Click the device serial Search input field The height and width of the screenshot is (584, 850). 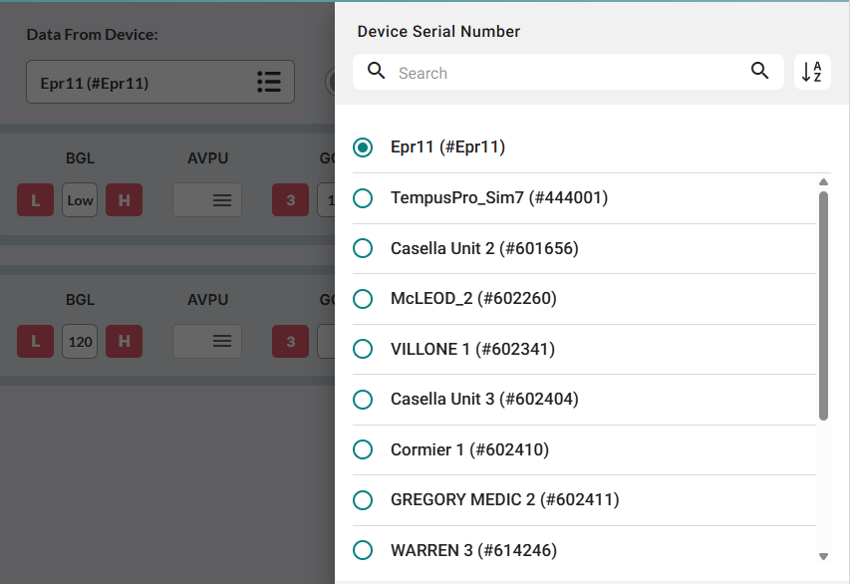(x=568, y=73)
